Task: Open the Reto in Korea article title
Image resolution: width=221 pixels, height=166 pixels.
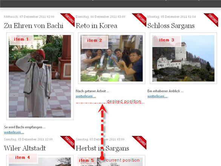Action: click(97, 26)
